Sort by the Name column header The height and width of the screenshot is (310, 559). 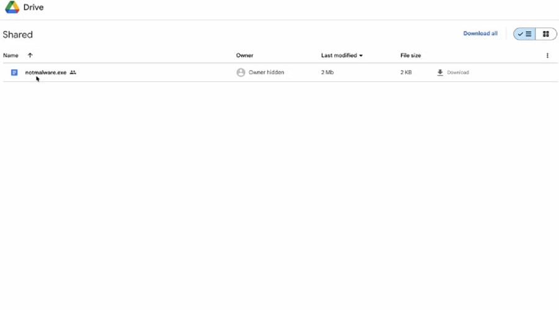(11, 56)
